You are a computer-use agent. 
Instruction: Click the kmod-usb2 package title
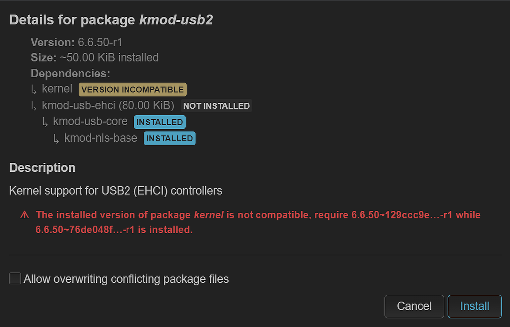176,20
